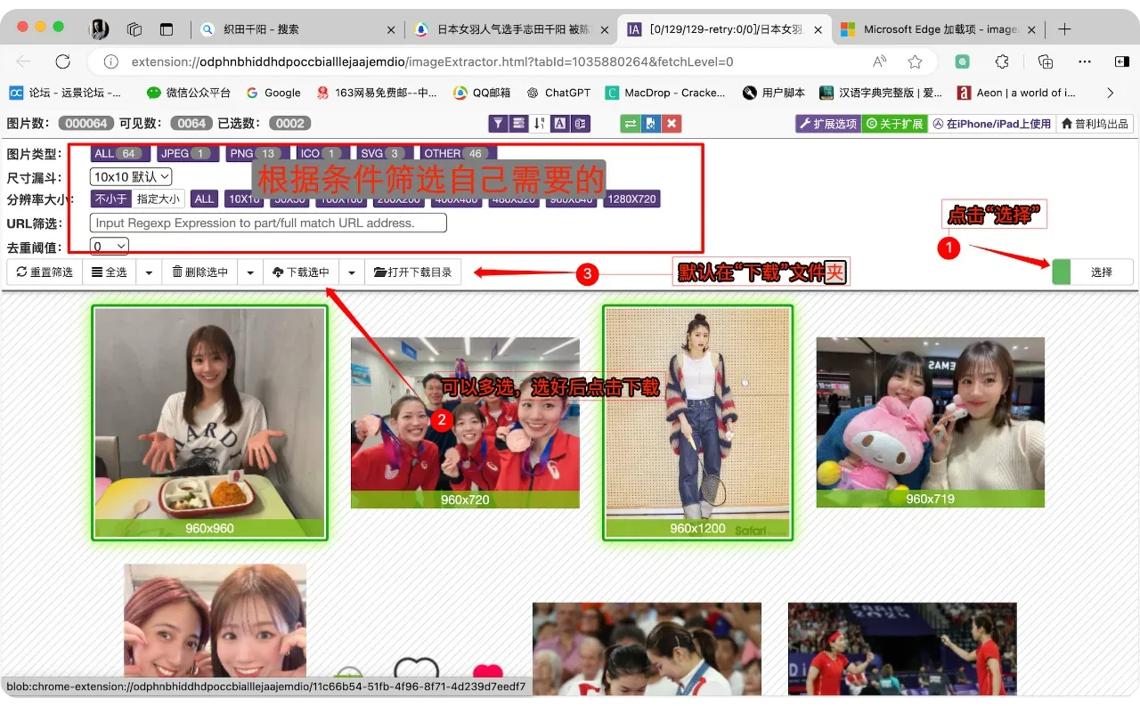Open the Collections icon in browser toolbar
1140x706 pixels.
(x=1046, y=61)
